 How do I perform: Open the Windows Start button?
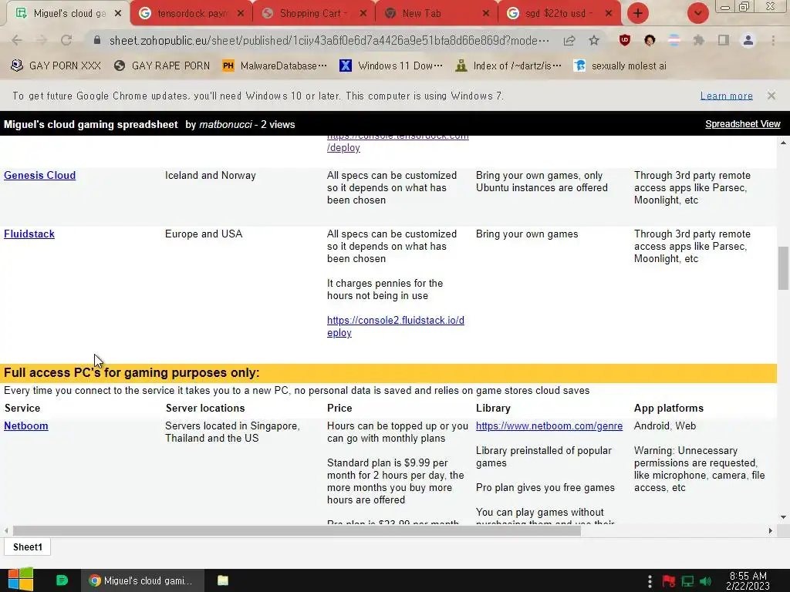click(21, 580)
